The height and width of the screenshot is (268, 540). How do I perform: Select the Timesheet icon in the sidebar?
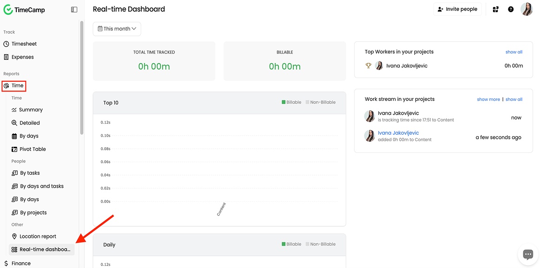point(6,44)
